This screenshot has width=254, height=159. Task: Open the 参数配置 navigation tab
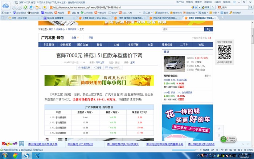click(66, 45)
